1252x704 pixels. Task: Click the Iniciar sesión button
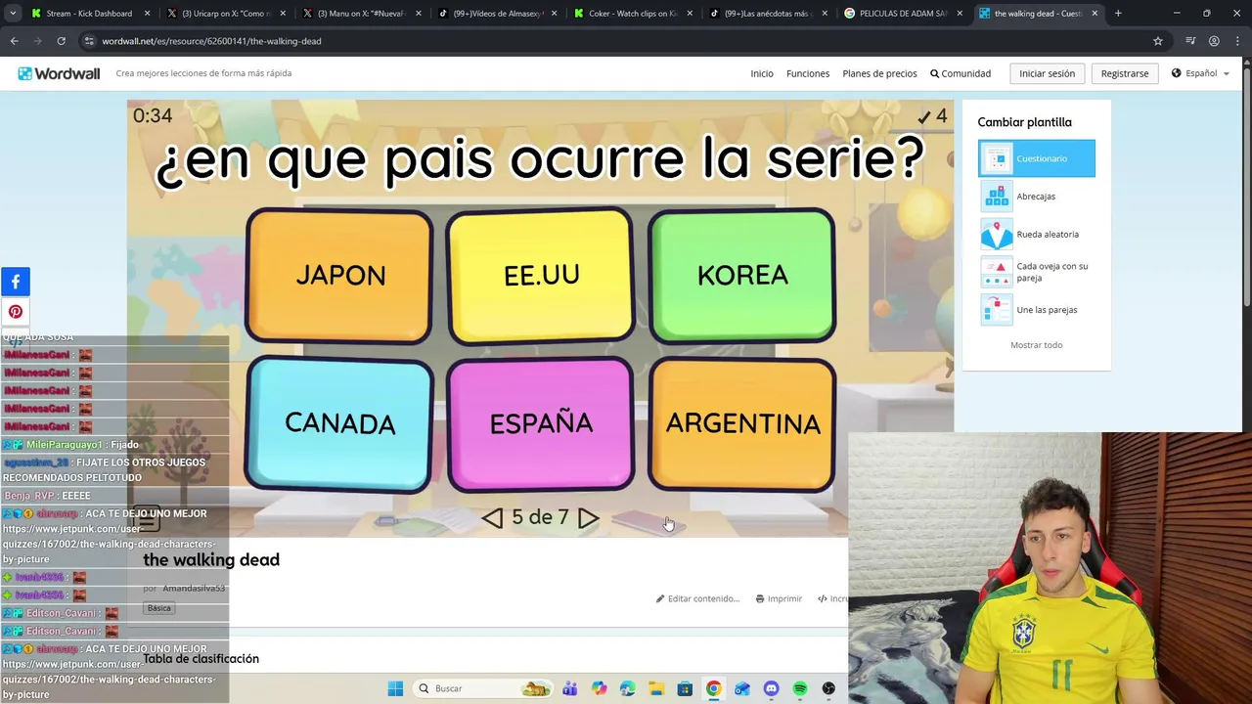1047,73
